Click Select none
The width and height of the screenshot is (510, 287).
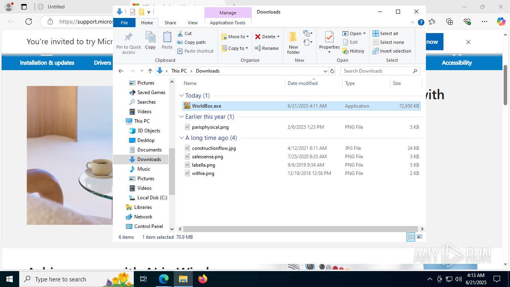pyautogui.click(x=388, y=42)
